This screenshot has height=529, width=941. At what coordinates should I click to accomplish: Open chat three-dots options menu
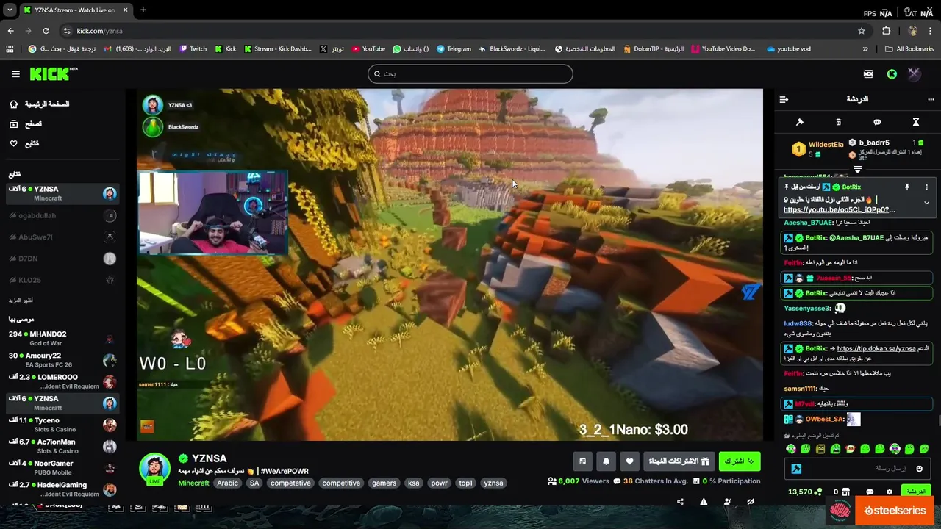[x=931, y=99]
